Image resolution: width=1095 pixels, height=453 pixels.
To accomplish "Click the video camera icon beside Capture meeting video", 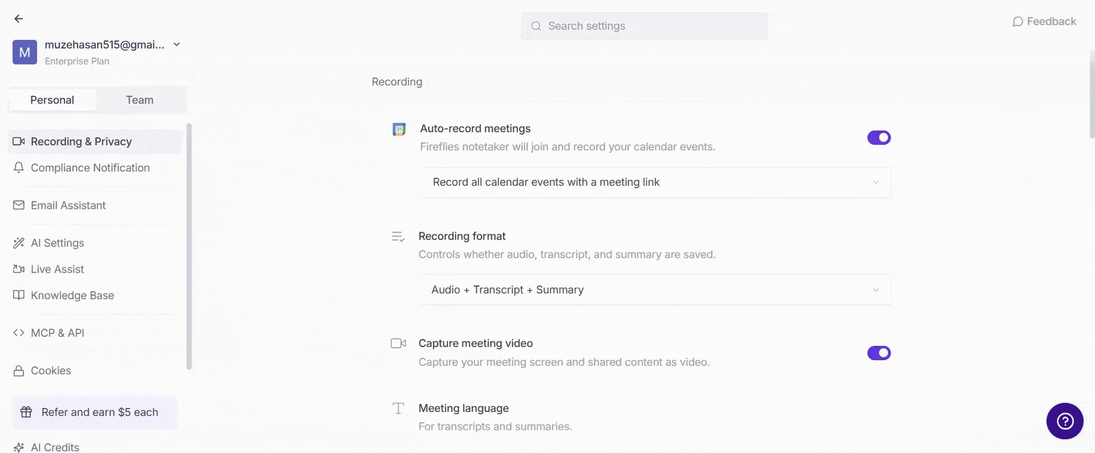I will click(398, 343).
